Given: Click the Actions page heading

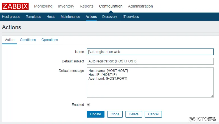Looking at the screenshot, I should point(11,27).
